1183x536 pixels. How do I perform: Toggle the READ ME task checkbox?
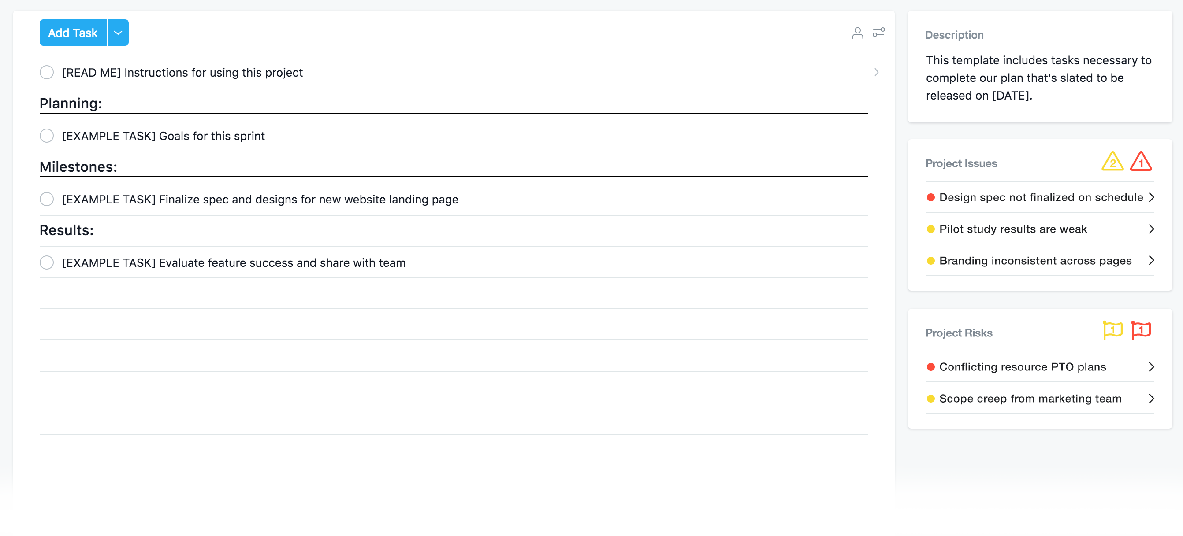pyautogui.click(x=47, y=72)
